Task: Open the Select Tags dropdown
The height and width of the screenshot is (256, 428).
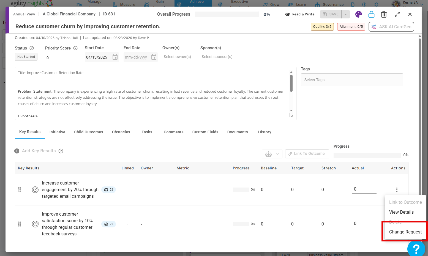Action: [x=352, y=80]
